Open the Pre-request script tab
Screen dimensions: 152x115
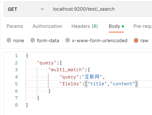tap(143, 26)
